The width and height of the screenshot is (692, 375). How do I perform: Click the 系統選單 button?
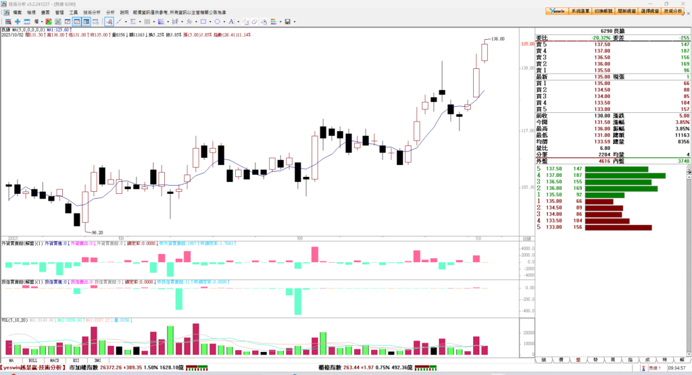coord(580,11)
